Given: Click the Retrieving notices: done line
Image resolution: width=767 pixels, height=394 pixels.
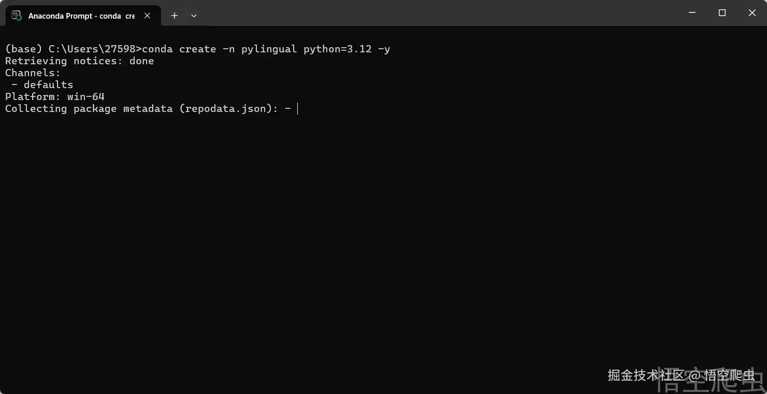Looking at the screenshot, I should 79,61.
